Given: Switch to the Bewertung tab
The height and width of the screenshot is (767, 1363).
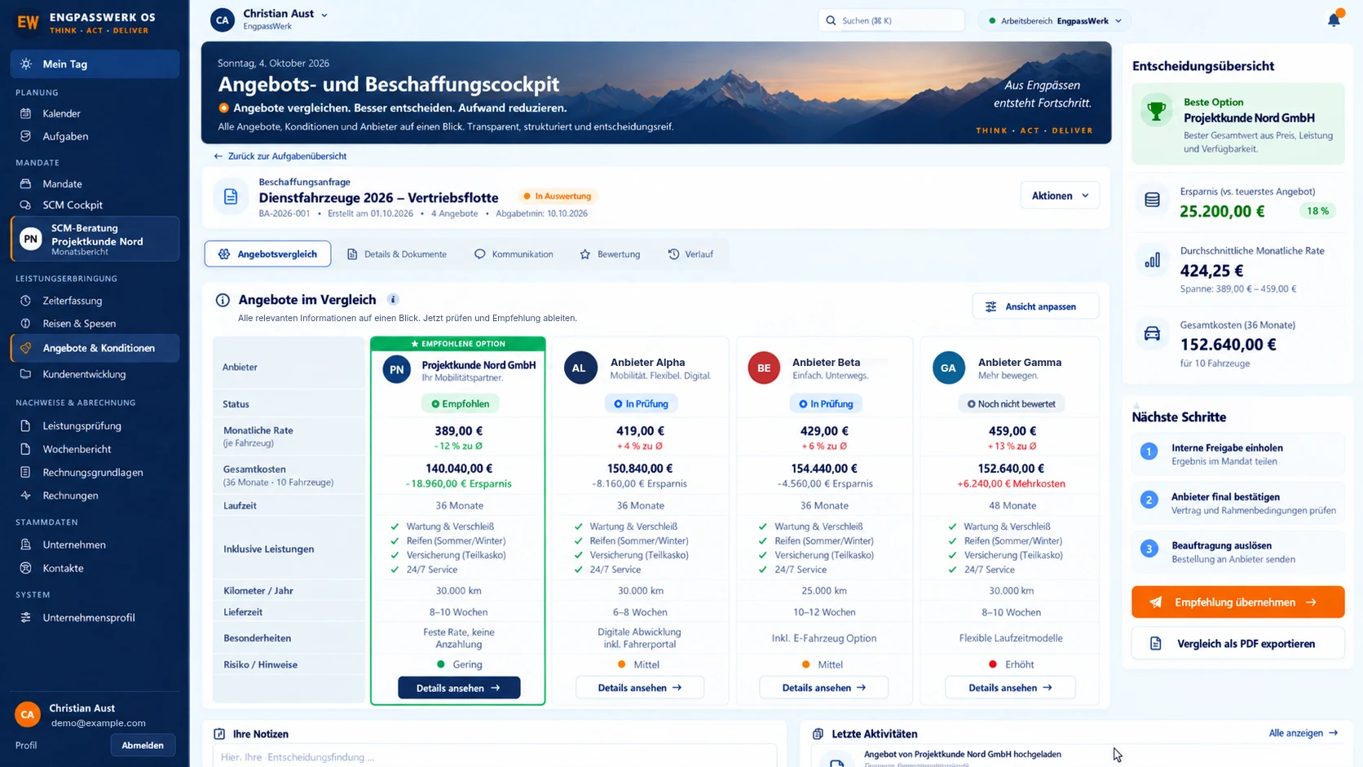Looking at the screenshot, I should [x=610, y=254].
